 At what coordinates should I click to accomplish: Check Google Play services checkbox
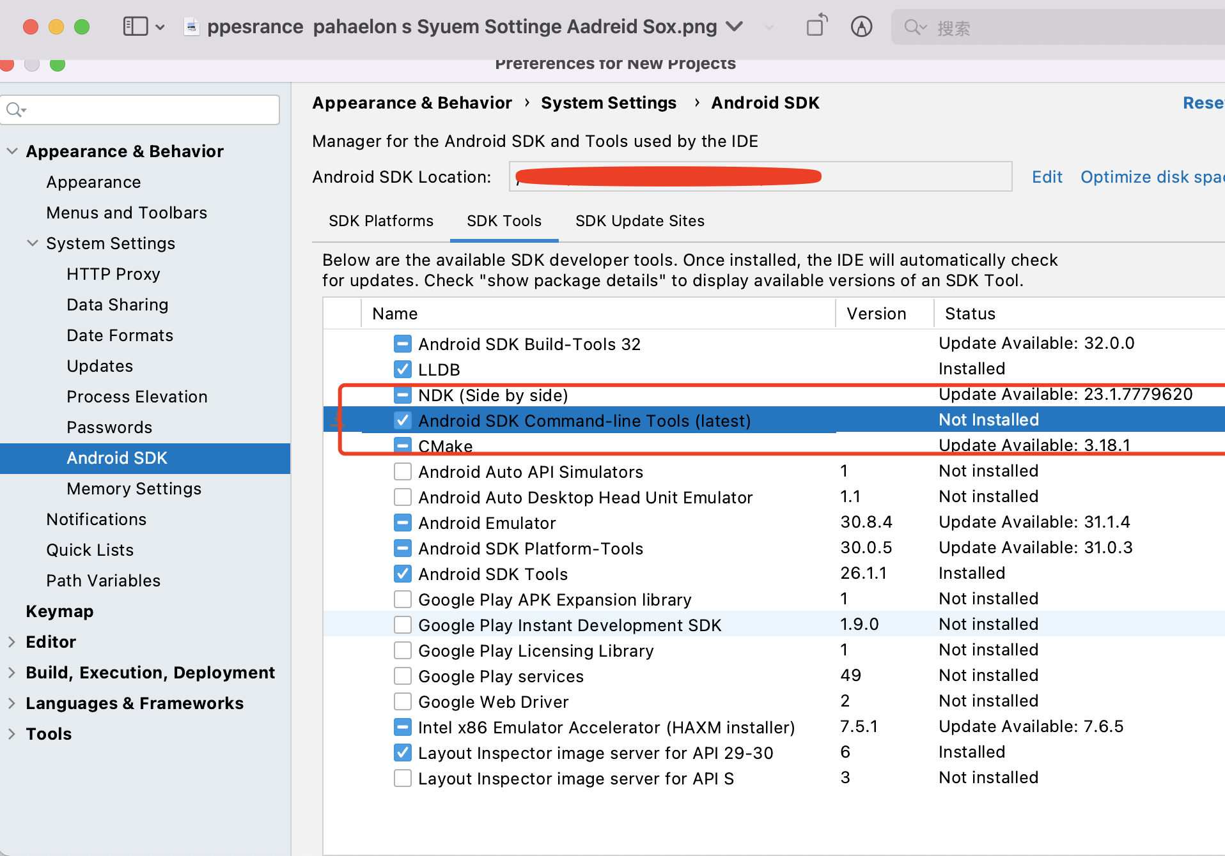point(403,676)
